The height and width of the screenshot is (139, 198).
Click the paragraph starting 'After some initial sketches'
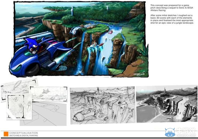pyautogui.click(x=172, y=19)
